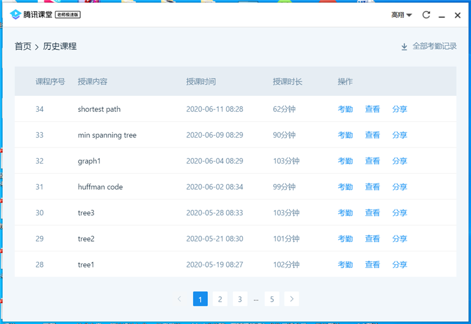The image size is (471, 324).
Task: Open the 高翔 user dropdown menu
Action: pos(402,15)
